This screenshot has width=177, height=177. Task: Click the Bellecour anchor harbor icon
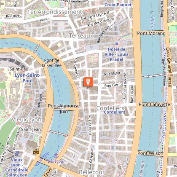(56, 156)
